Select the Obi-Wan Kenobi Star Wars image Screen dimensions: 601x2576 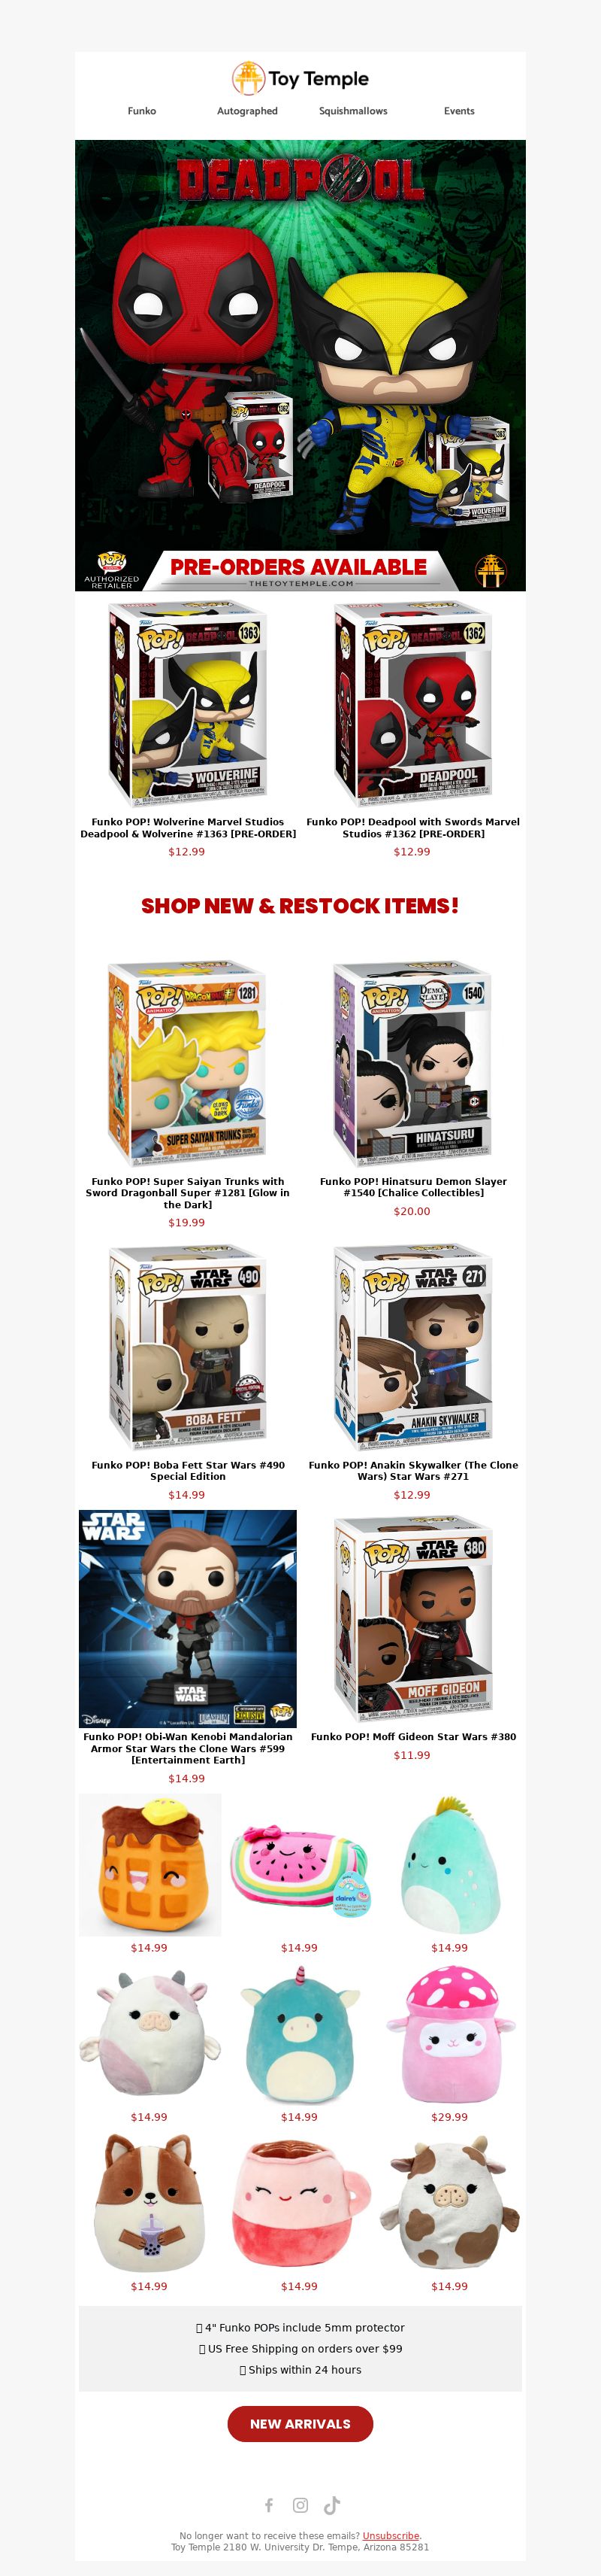point(188,1619)
